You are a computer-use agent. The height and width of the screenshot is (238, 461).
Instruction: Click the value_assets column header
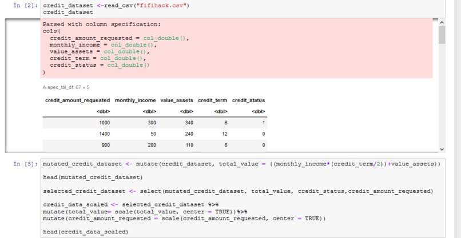(177, 100)
